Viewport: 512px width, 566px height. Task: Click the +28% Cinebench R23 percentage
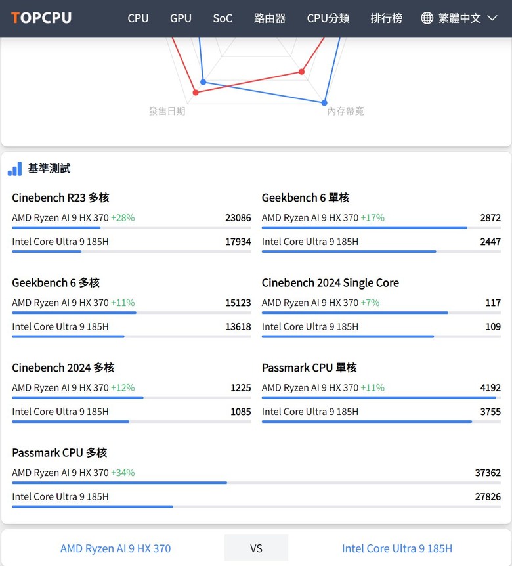click(x=123, y=217)
